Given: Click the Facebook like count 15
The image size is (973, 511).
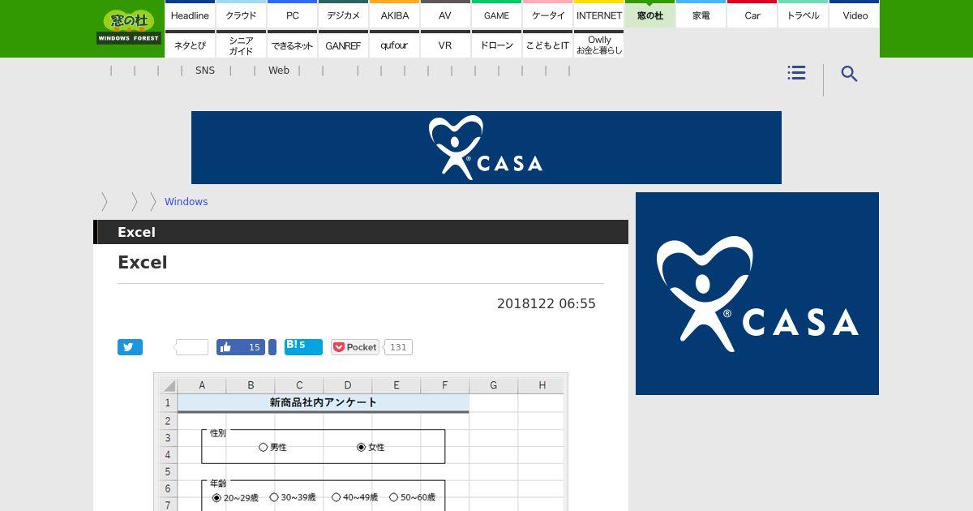Looking at the screenshot, I should pyautogui.click(x=254, y=347).
